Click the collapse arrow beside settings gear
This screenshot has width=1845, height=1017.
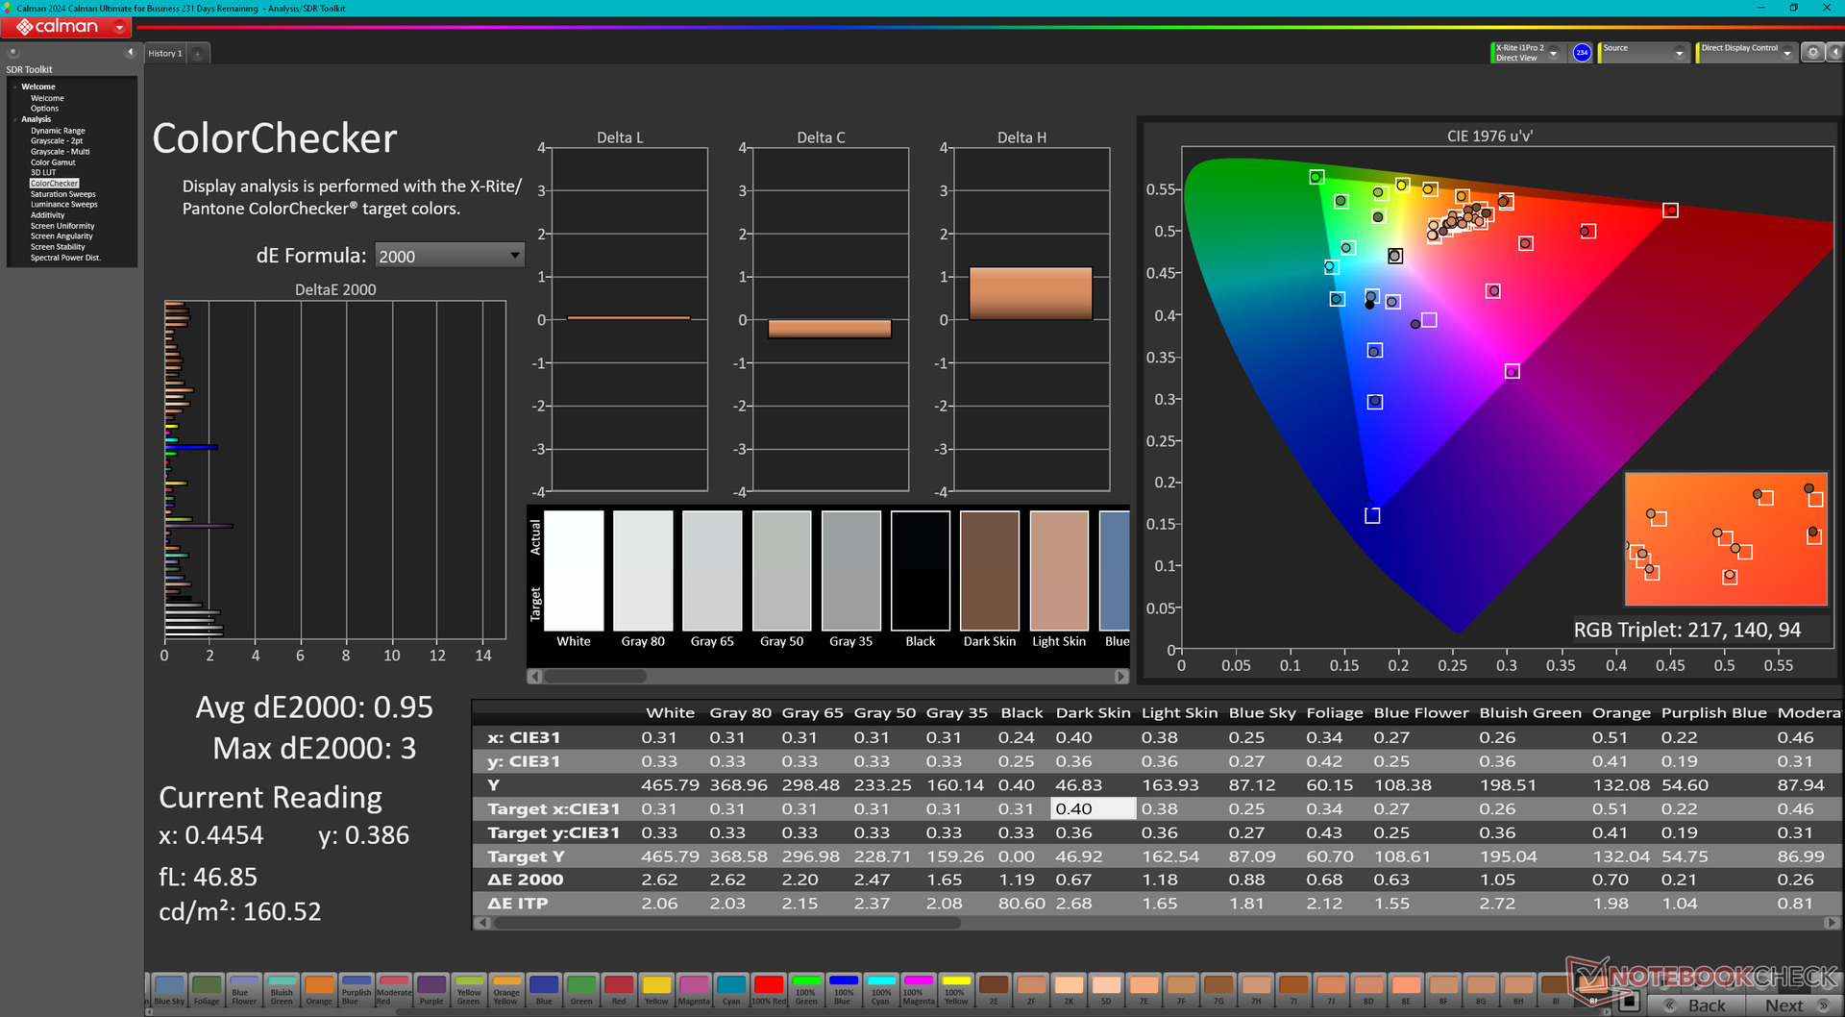click(1833, 53)
